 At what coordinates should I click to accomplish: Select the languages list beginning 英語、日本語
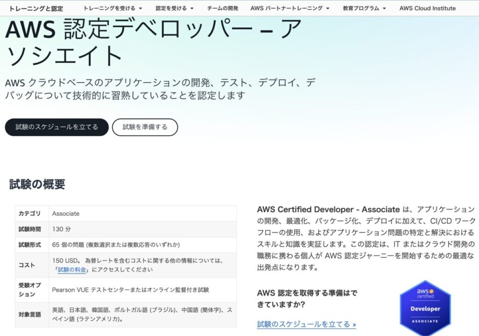pyautogui.click(x=142, y=315)
